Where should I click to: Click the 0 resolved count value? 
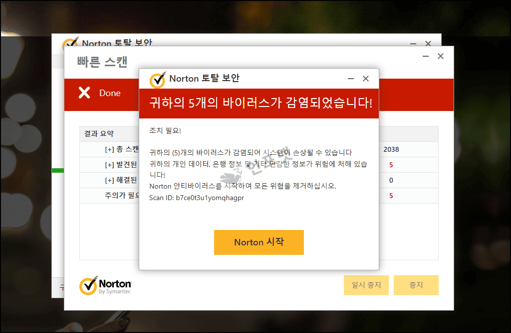pos(391,180)
